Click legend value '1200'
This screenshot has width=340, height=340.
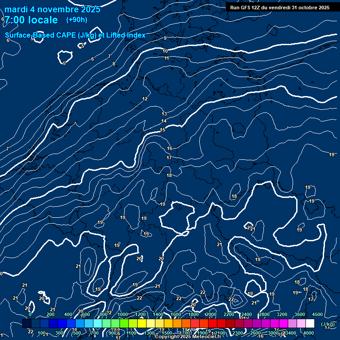coord(140,314)
